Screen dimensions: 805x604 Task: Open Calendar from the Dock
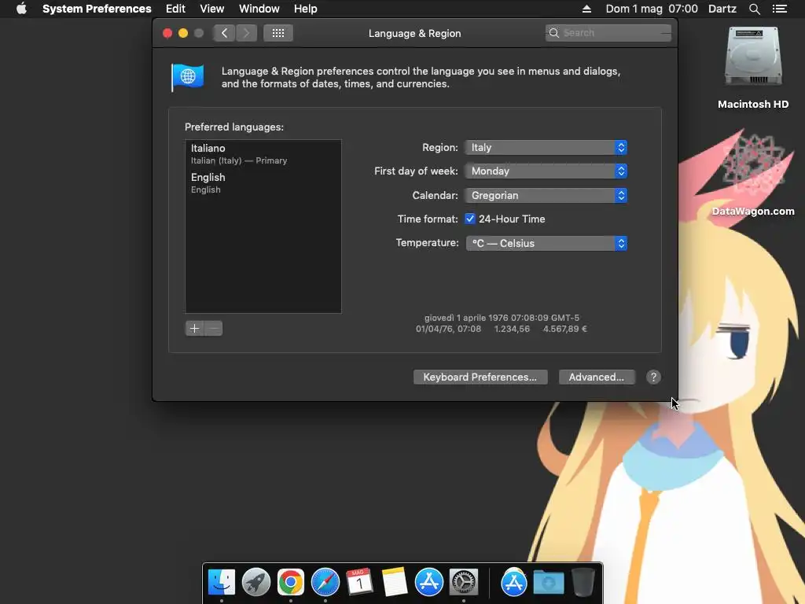[x=359, y=582]
